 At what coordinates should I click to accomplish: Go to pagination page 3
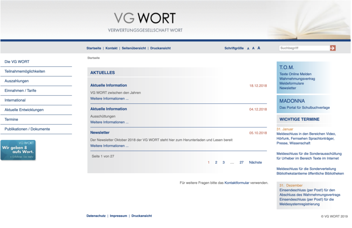[x=223, y=162]
